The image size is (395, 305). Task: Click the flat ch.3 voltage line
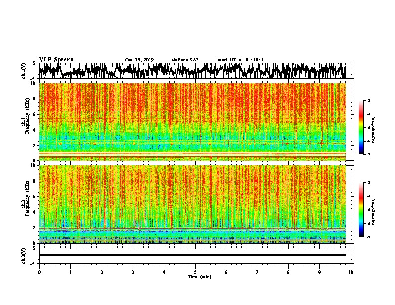[193, 255]
